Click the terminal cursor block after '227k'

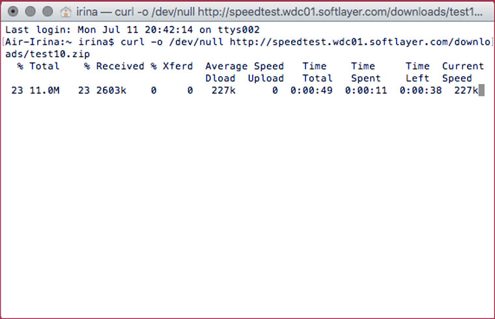coord(481,90)
